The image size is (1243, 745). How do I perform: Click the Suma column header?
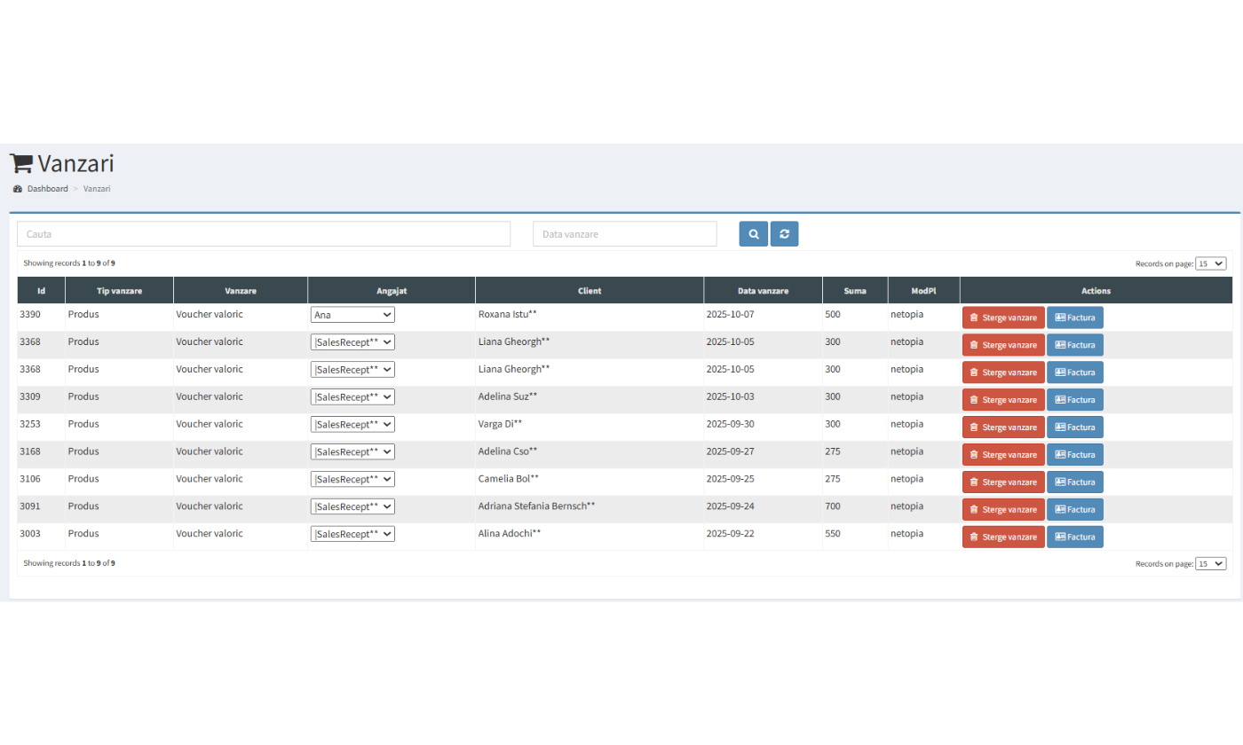pos(854,291)
